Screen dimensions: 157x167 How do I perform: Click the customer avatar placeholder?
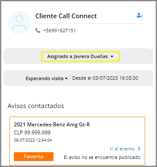tap(20, 23)
